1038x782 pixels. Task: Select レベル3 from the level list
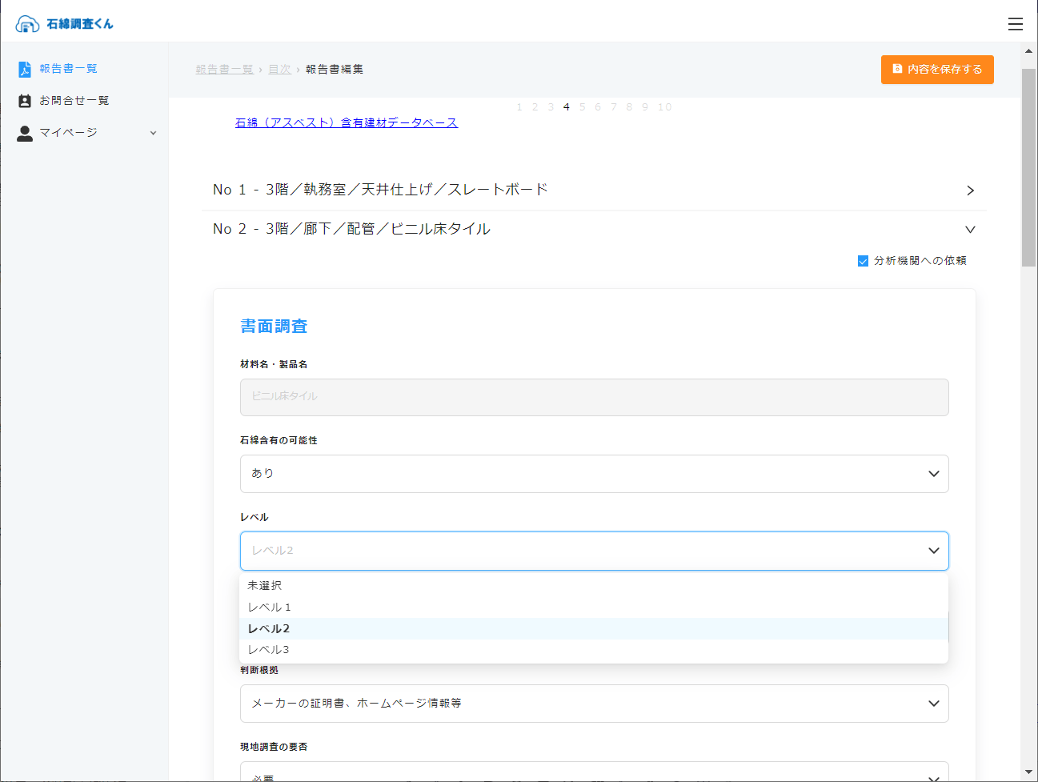[269, 650]
